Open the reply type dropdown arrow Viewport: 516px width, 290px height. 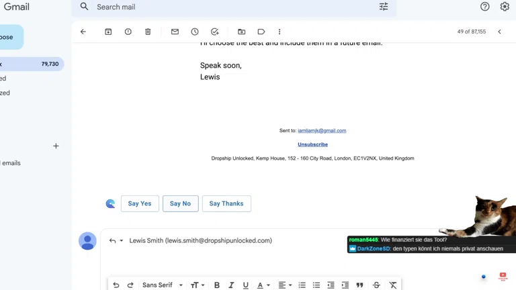pos(122,240)
